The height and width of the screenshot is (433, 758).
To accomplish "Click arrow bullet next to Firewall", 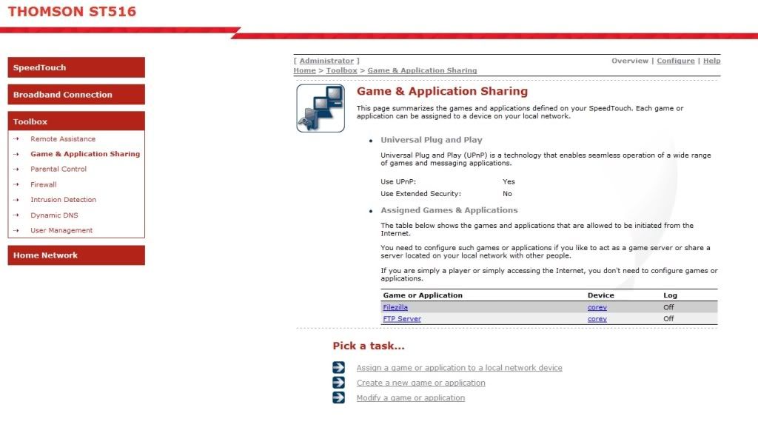I will (16, 184).
